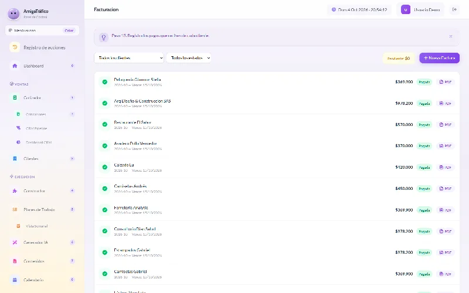Click the $450.000 amount
The height and width of the screenshot is (293, 469).
[x=404, y=188]
